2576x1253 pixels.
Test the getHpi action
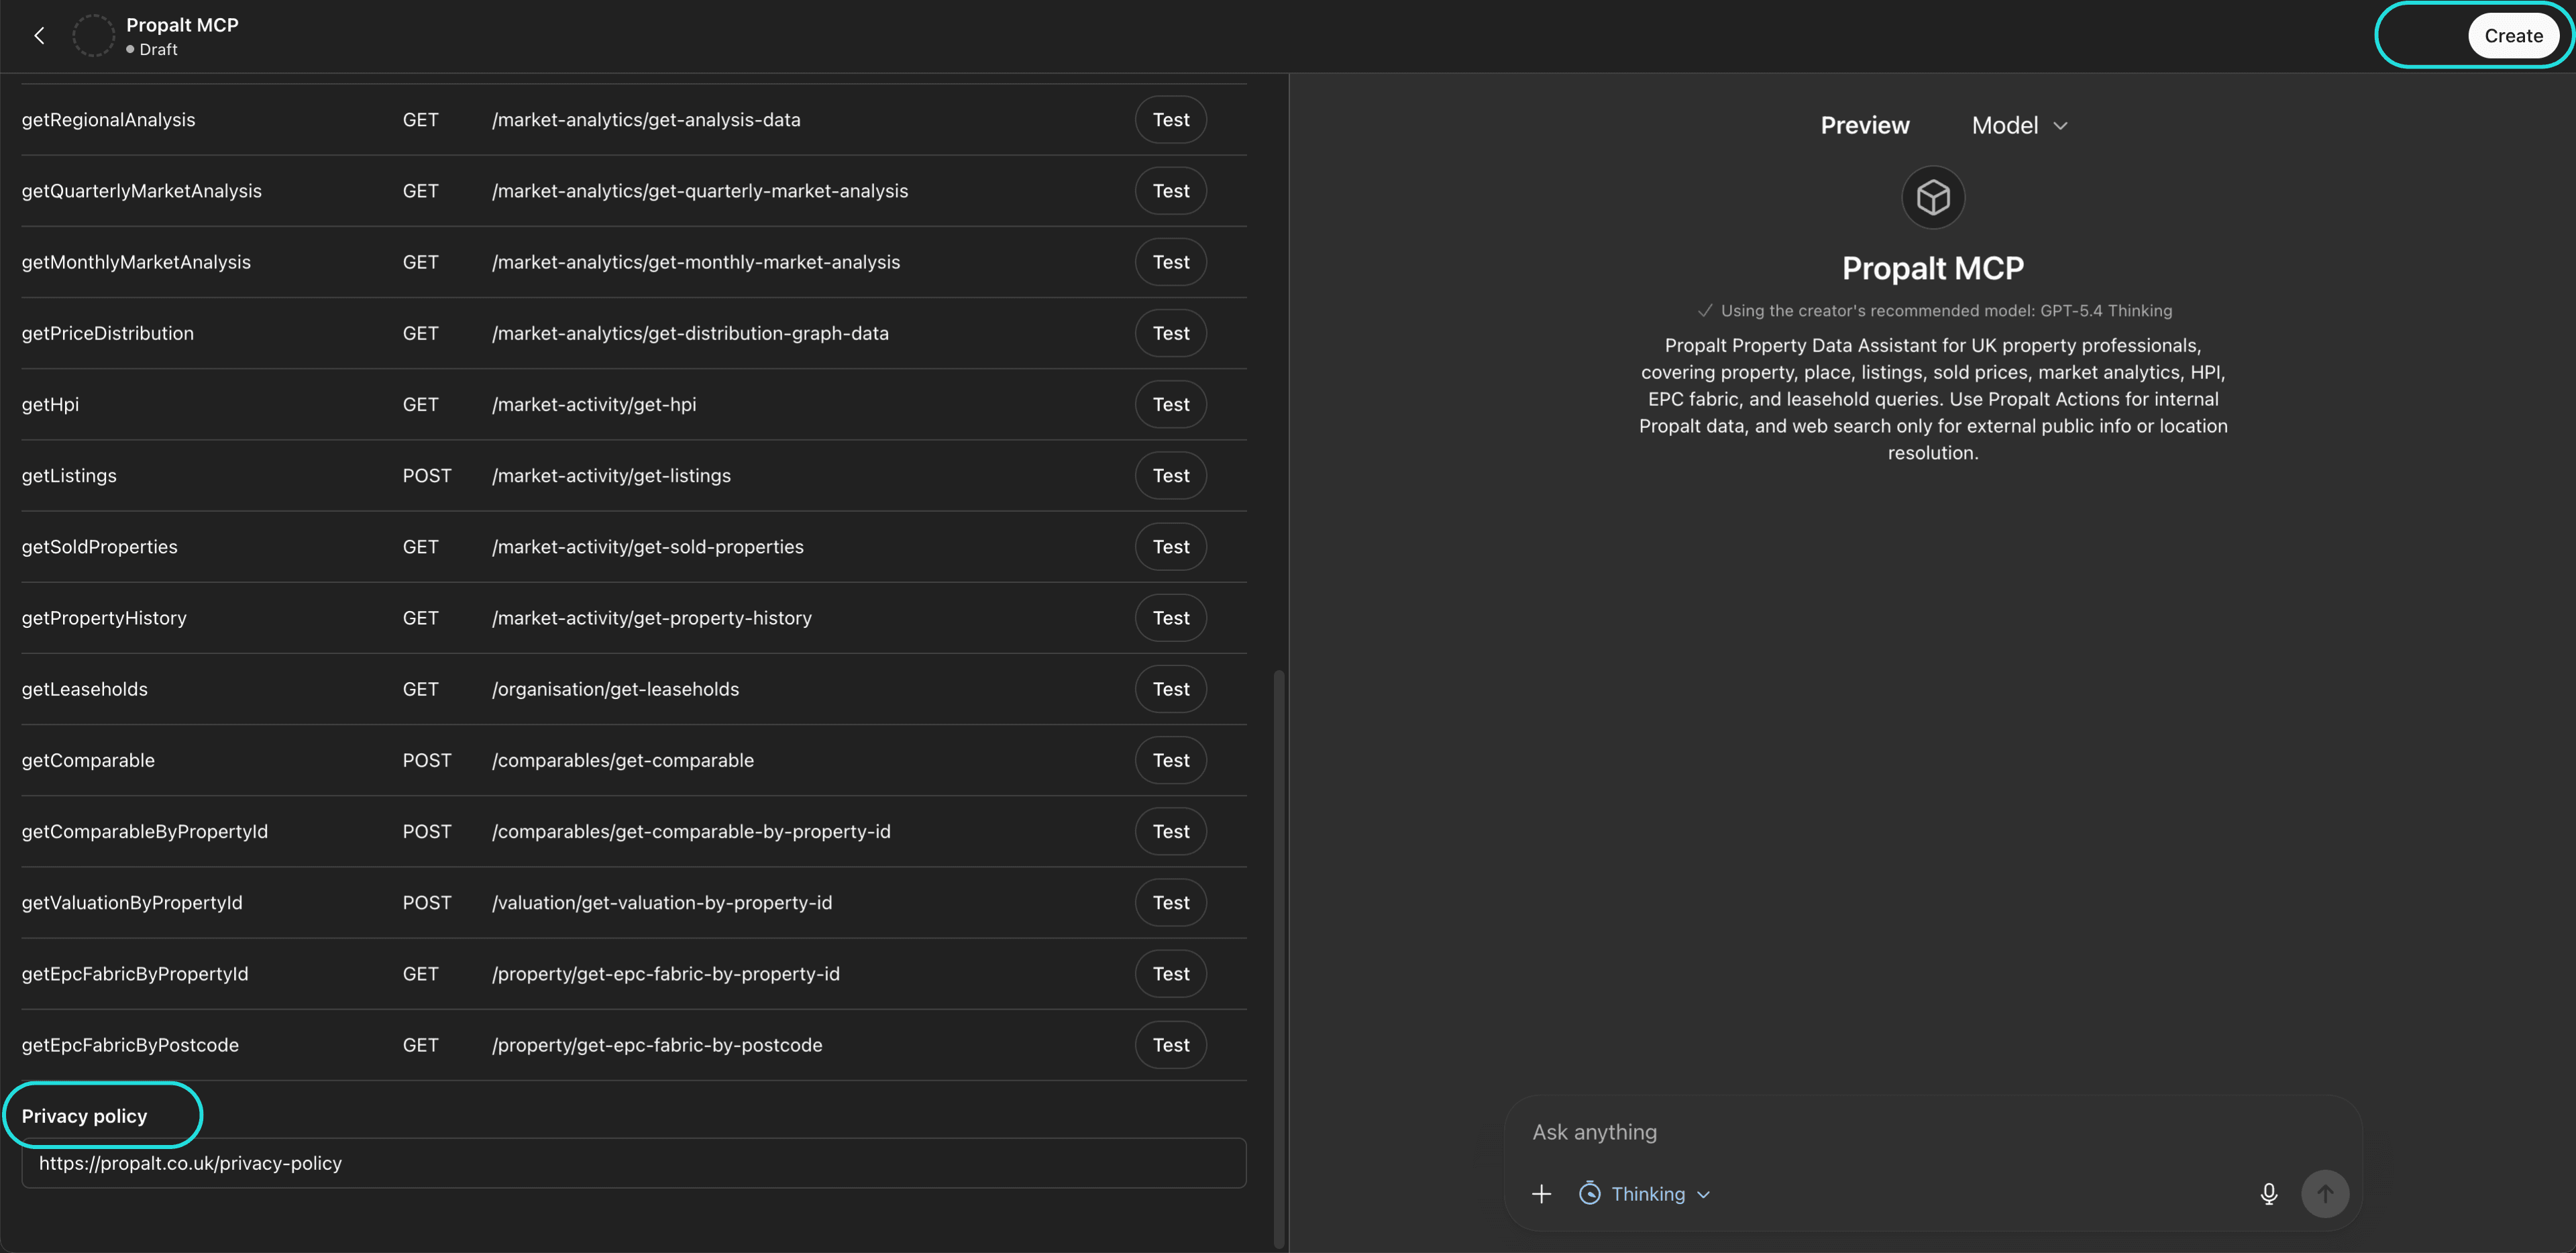click(1170, 404)
